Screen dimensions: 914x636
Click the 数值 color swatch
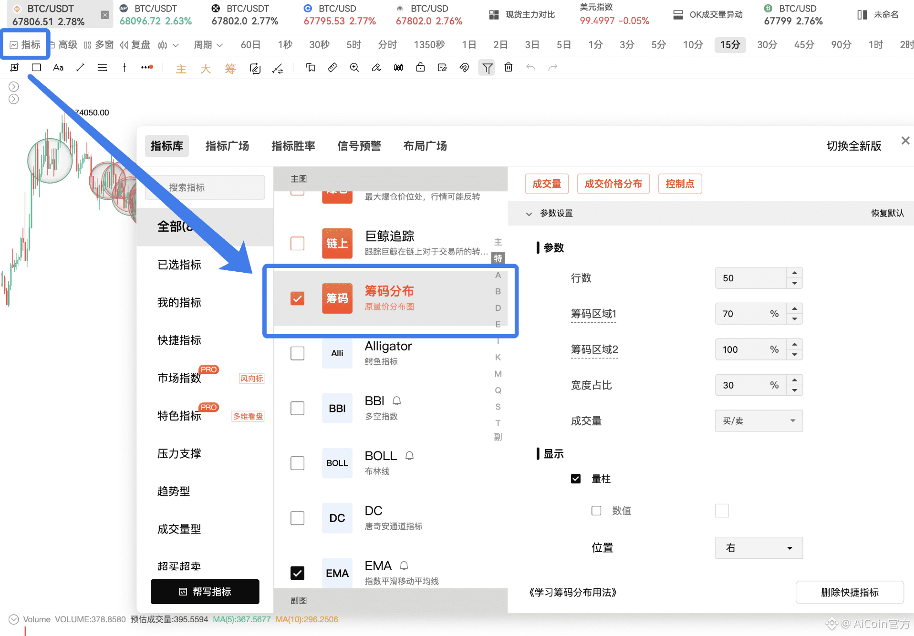[722, 511]
